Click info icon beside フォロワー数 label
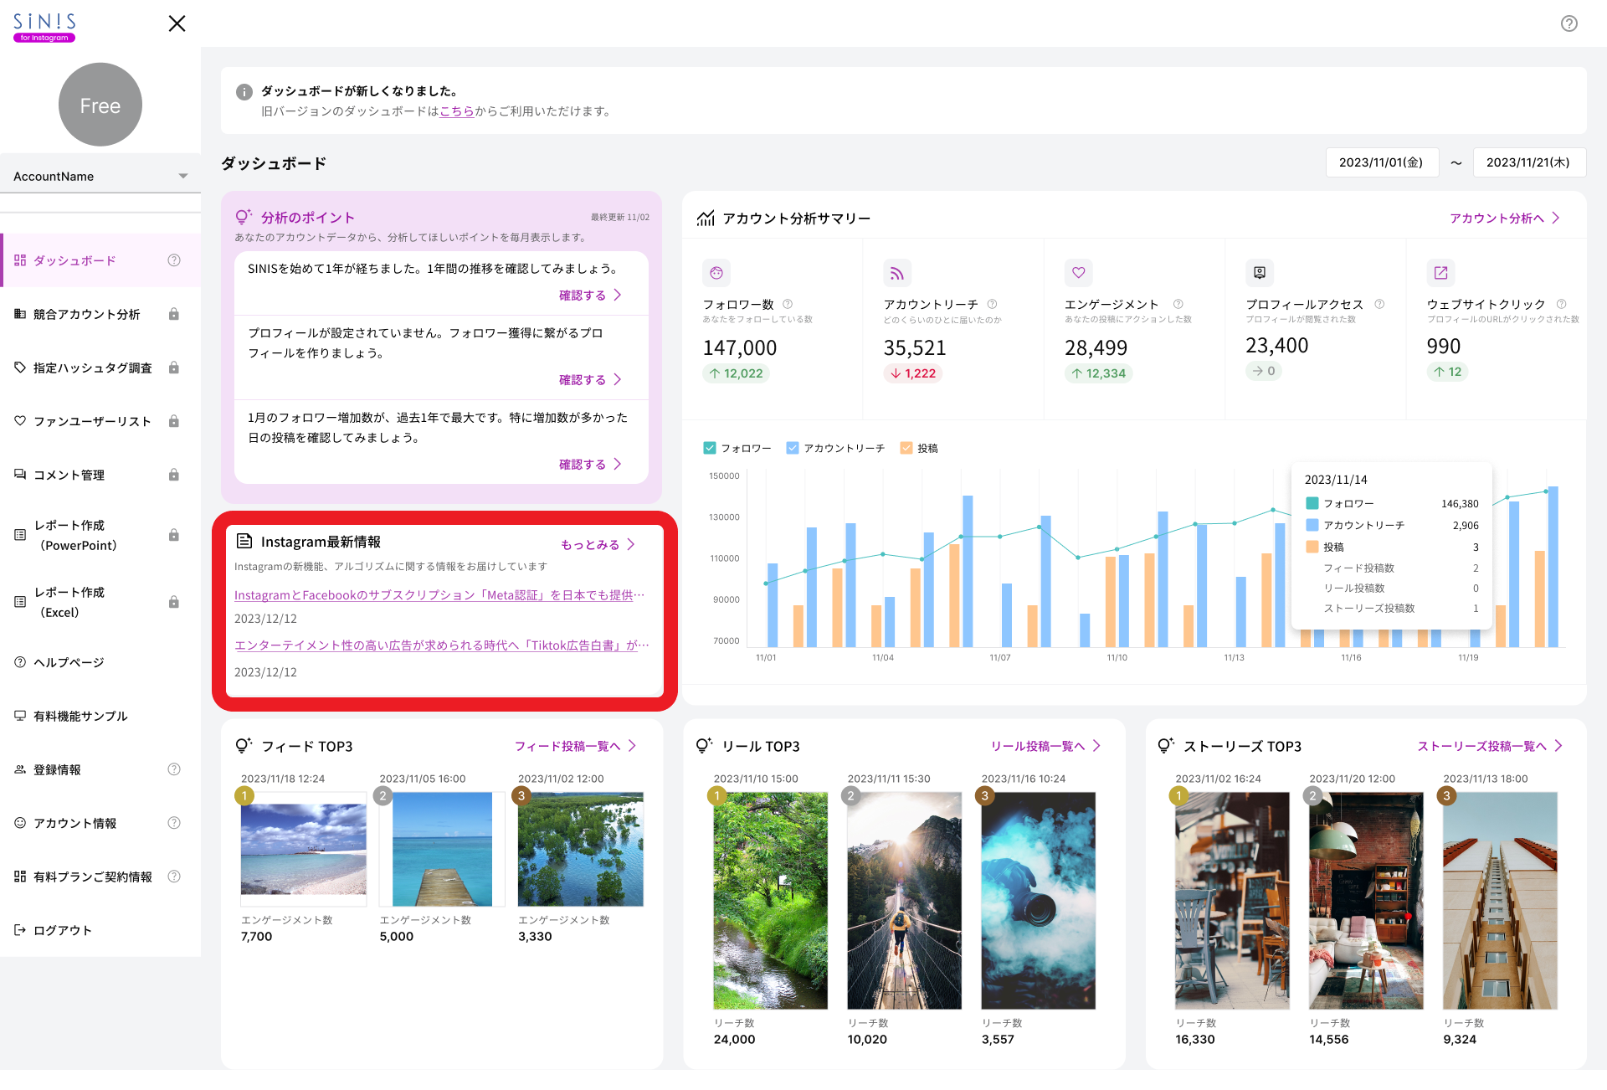The width and height of the screenshot is (1607, 1090). [x=788, y=305]
